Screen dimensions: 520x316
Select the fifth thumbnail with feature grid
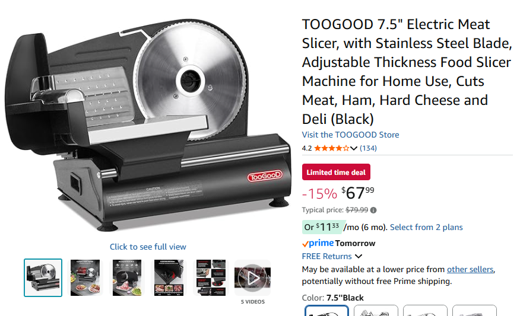(x=211, y=277)
